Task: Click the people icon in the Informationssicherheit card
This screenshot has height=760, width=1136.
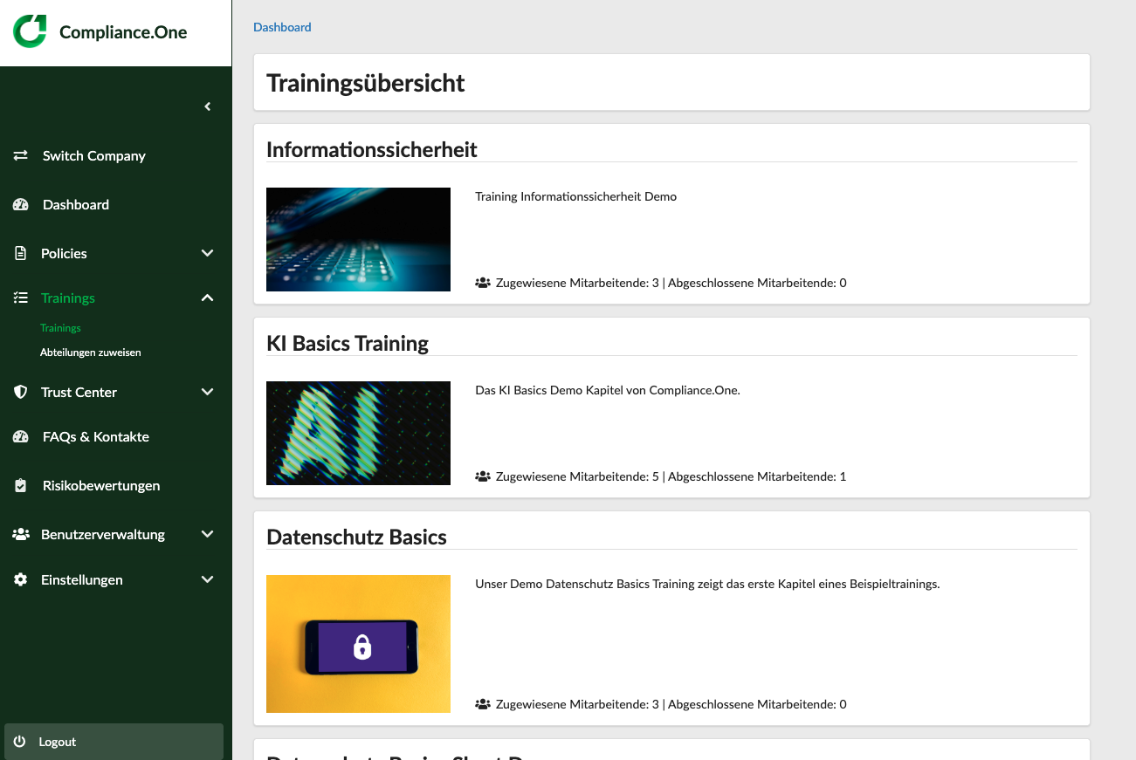Action: click(483, 283)
